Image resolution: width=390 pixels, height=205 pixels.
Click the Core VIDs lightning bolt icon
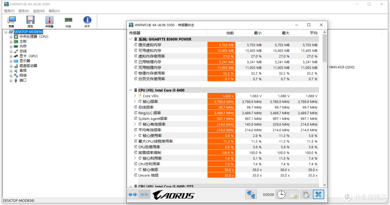(140, 96)
